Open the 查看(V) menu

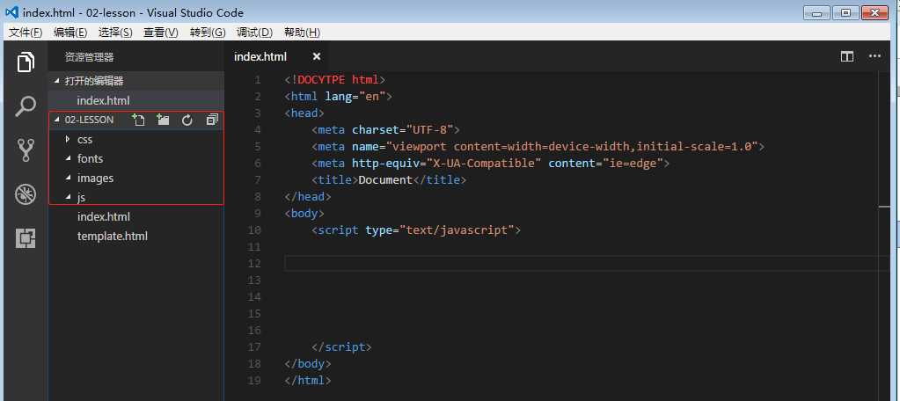pyautogui.click(x=161, y=33)
